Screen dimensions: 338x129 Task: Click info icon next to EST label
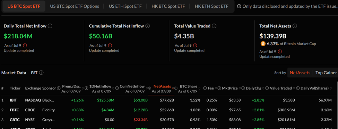tap(41, 73)
